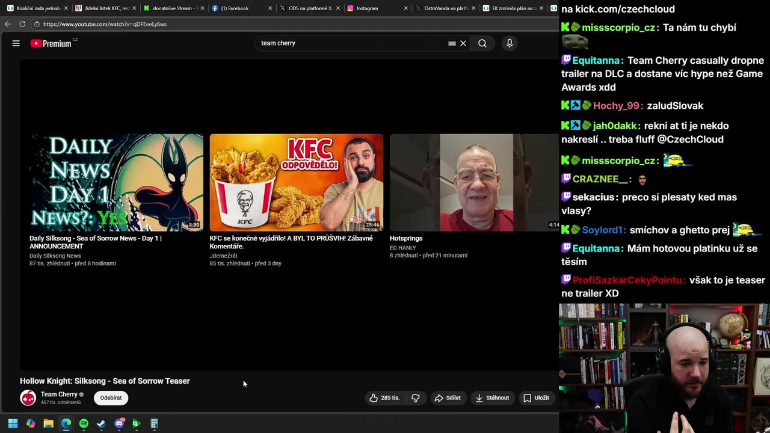
Task: Open the 'KFC se konečně vyjádřilo!' video title
Action: 291,242
